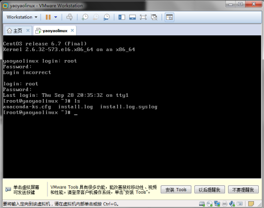Open the Workstation menu

pos(22,17)
